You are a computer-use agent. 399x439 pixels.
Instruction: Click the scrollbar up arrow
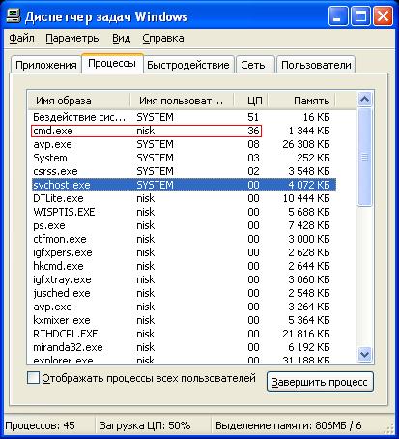[x=364, y=100]
